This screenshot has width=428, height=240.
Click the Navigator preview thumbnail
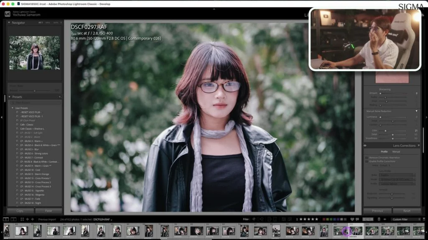pyautogui.click(x=34, y=53)
